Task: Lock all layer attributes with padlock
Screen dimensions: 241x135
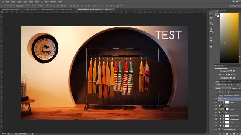Action: [229, 92]
